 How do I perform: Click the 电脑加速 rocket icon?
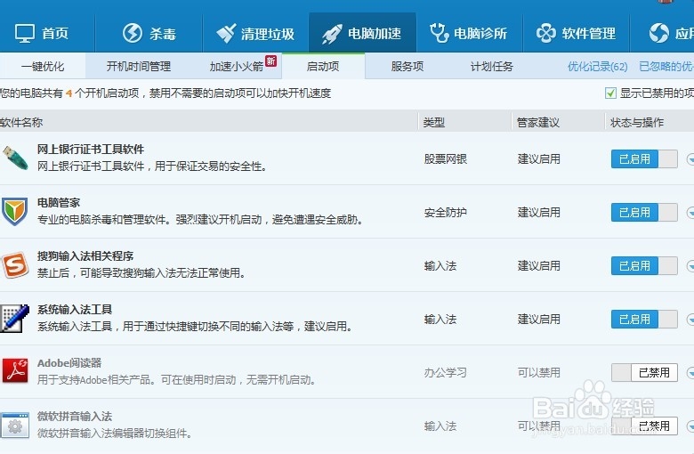(x=333, y=34)
